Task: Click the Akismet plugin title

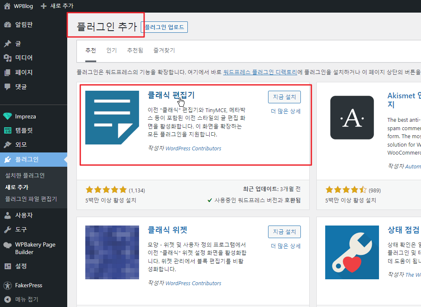Action: click(404, 100)
